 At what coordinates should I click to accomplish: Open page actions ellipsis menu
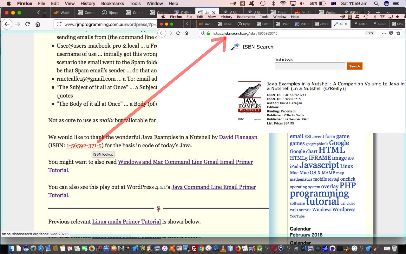click(384, 33)
